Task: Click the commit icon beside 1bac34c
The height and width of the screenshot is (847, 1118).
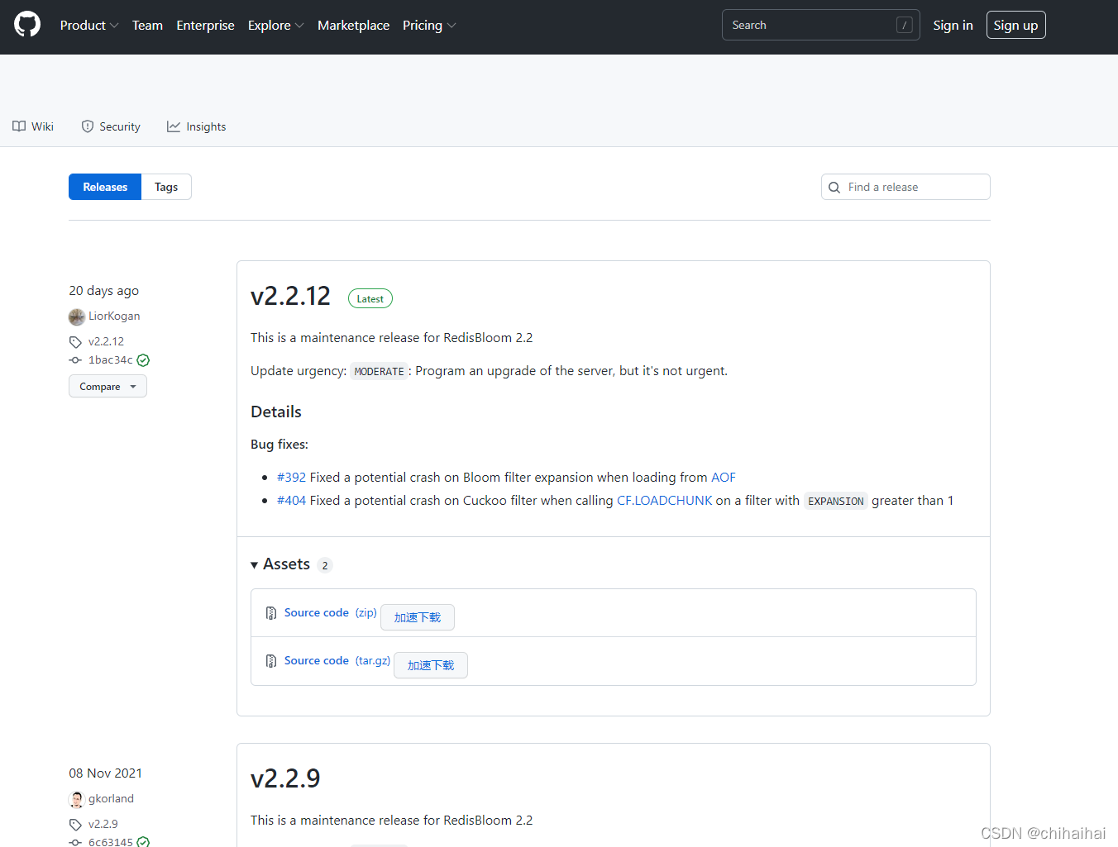Action: pos(75,360)
